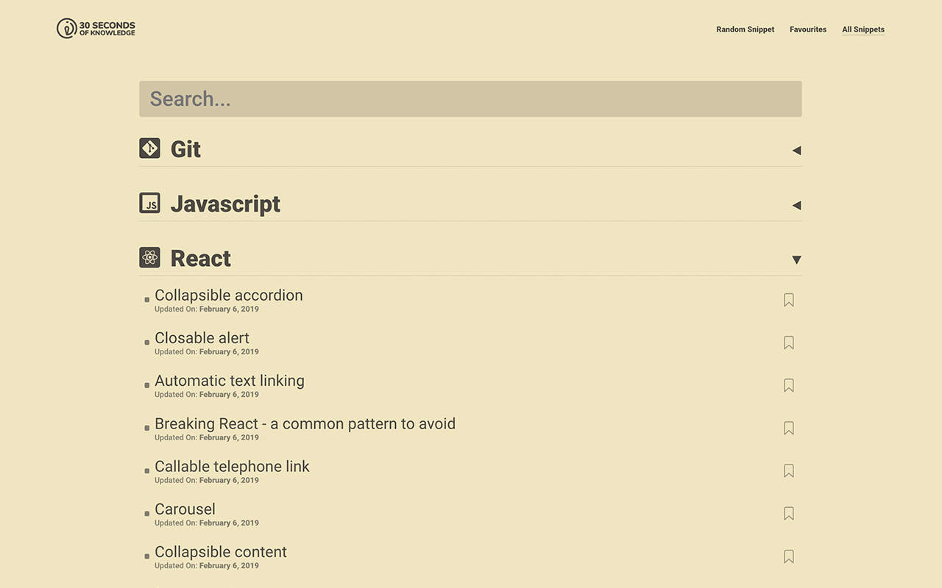
Task: Collapse the React section arrow
Action: [796, 260]
